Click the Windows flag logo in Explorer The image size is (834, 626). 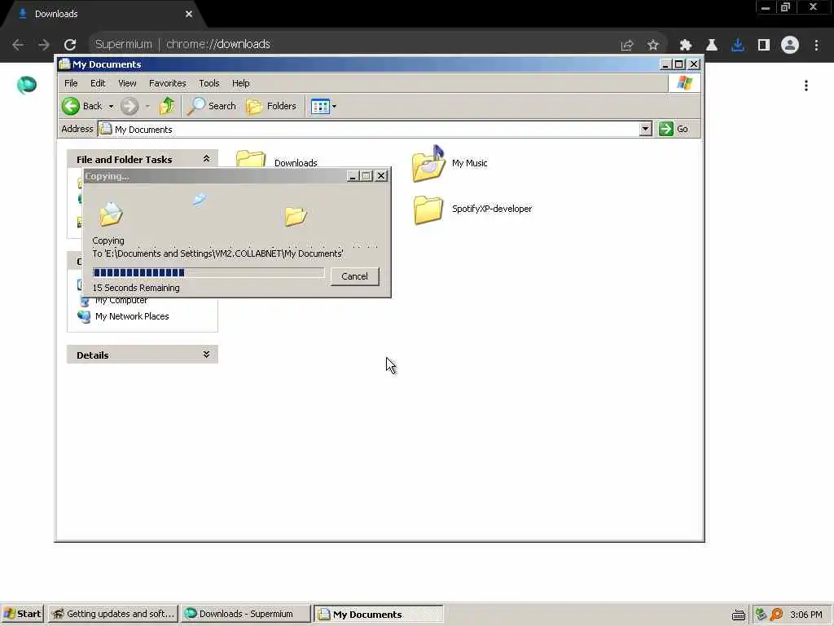(x=684, y=83)
